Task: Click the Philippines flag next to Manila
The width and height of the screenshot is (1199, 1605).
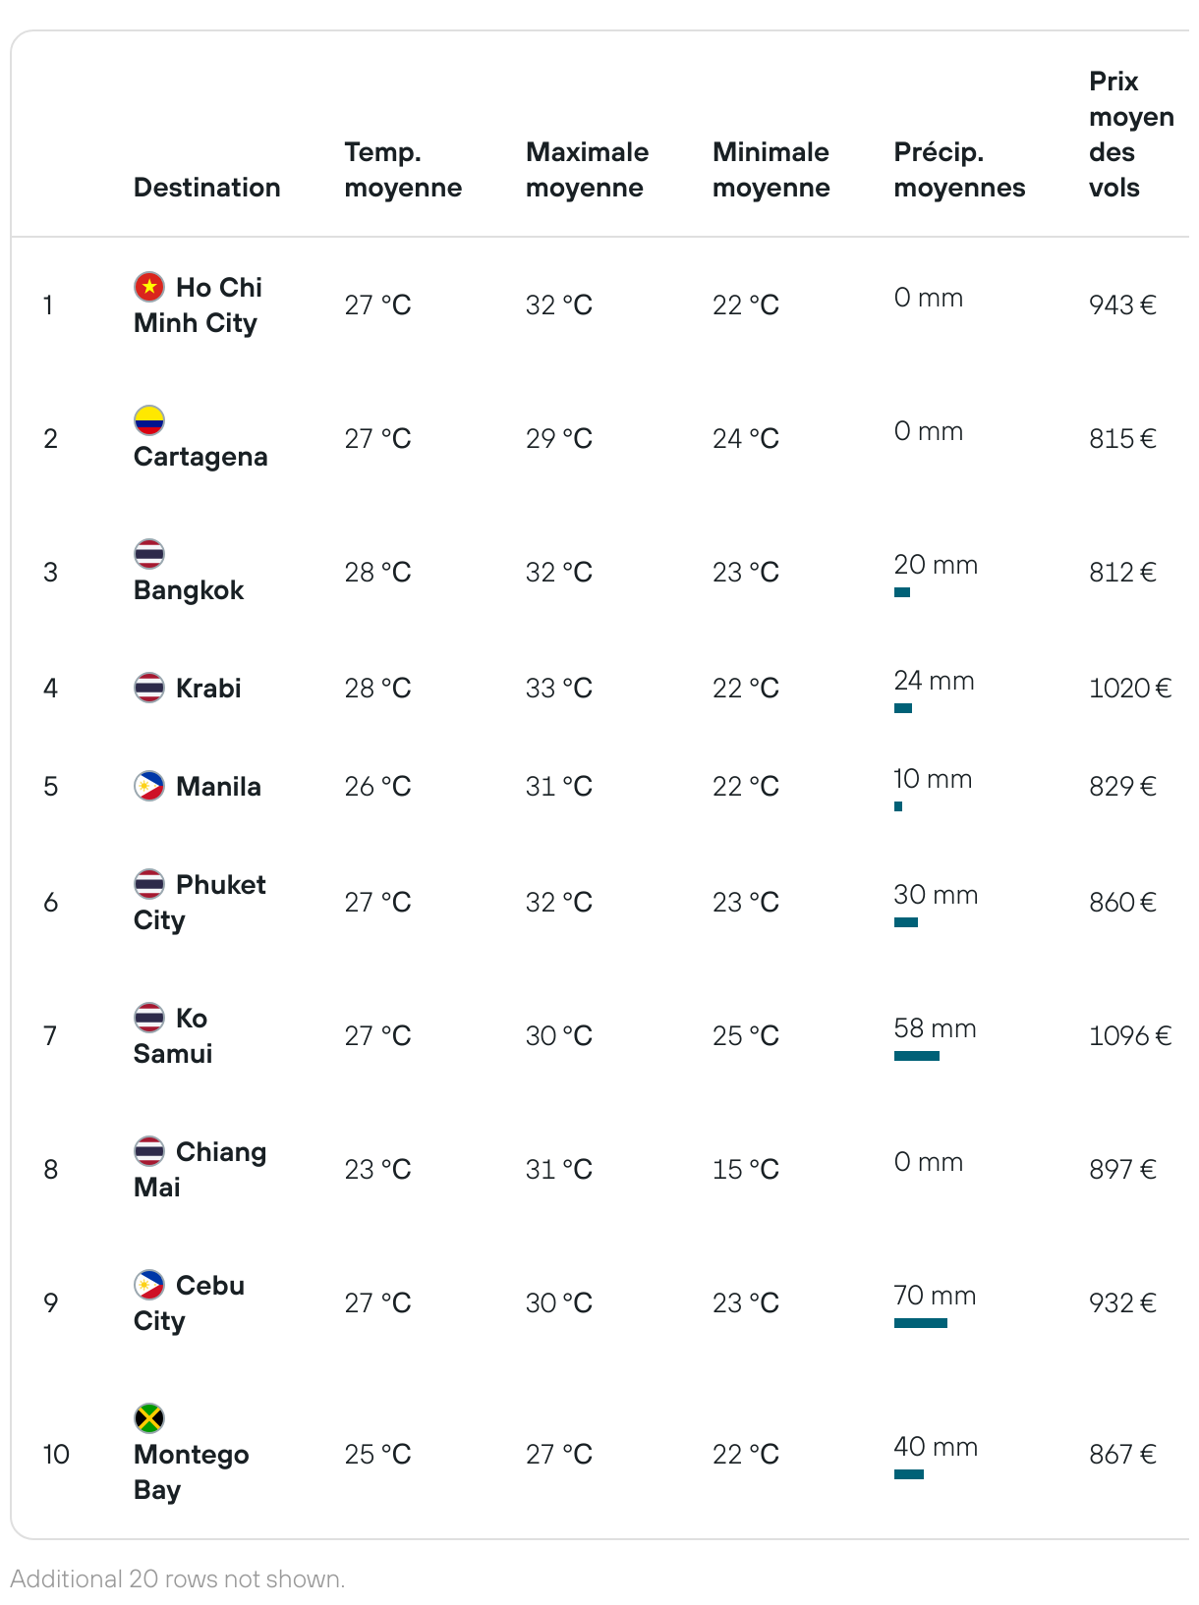Action: pyautogui.click(x=149, y=786)
